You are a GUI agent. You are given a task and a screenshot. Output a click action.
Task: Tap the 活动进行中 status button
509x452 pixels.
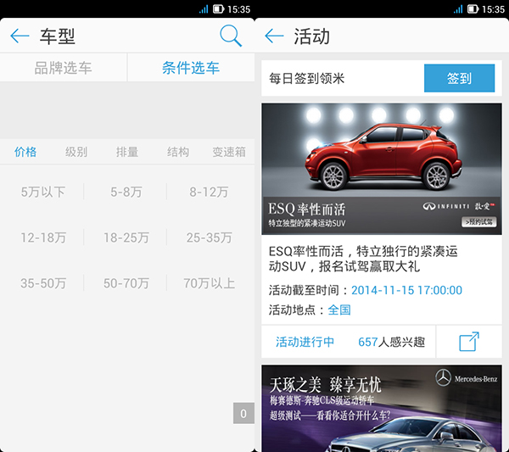coord(305,342)
